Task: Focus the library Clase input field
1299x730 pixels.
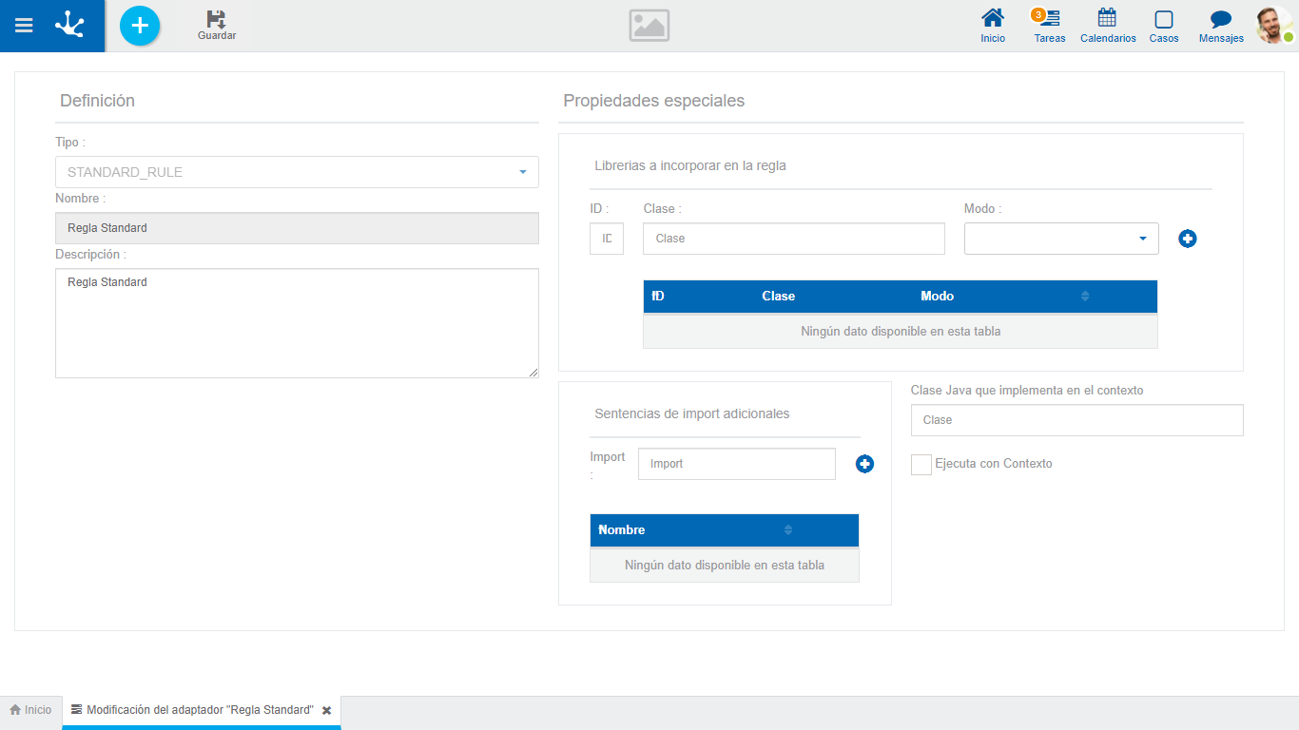Action: point(794,239)
